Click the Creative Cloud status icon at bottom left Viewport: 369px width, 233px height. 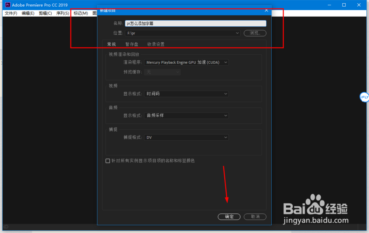(6, 227)
